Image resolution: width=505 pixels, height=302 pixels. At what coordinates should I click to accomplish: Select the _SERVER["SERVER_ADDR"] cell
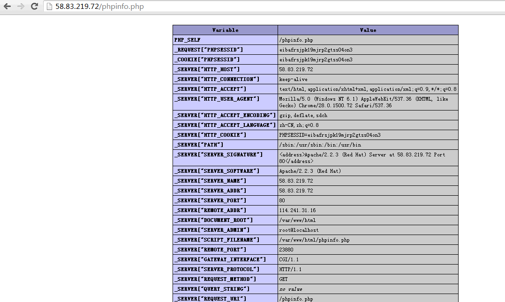[225, 191]
